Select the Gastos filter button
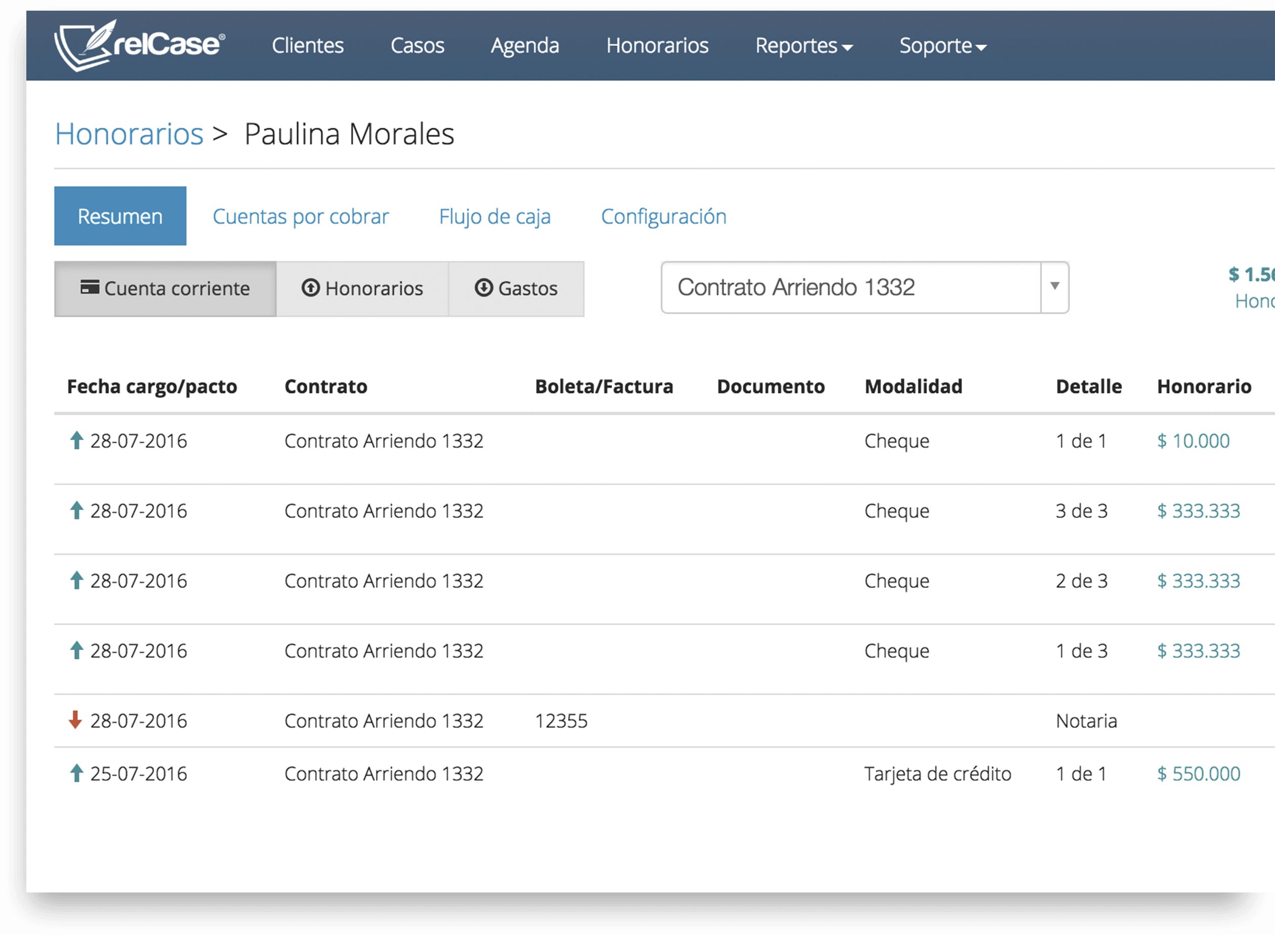The height and width of the screenshot is (935, 1275). 516,288
